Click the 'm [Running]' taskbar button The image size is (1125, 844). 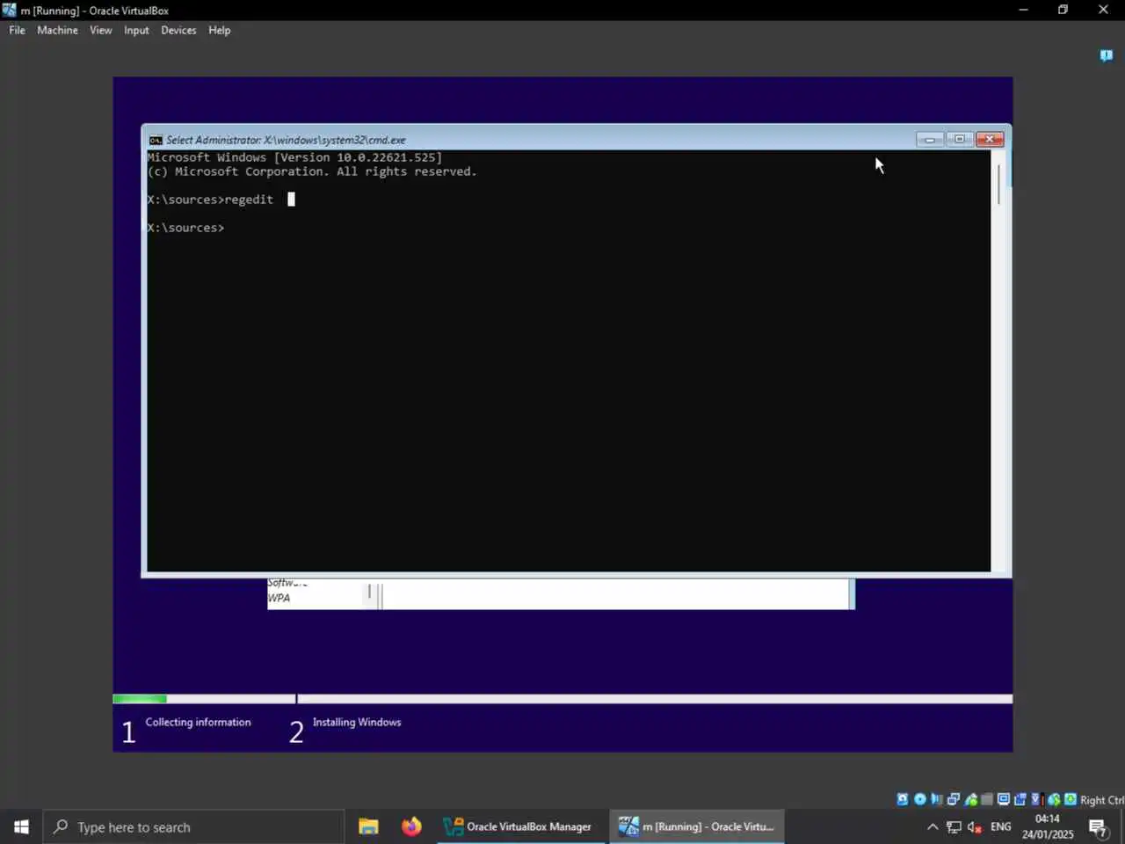[698, 826]
